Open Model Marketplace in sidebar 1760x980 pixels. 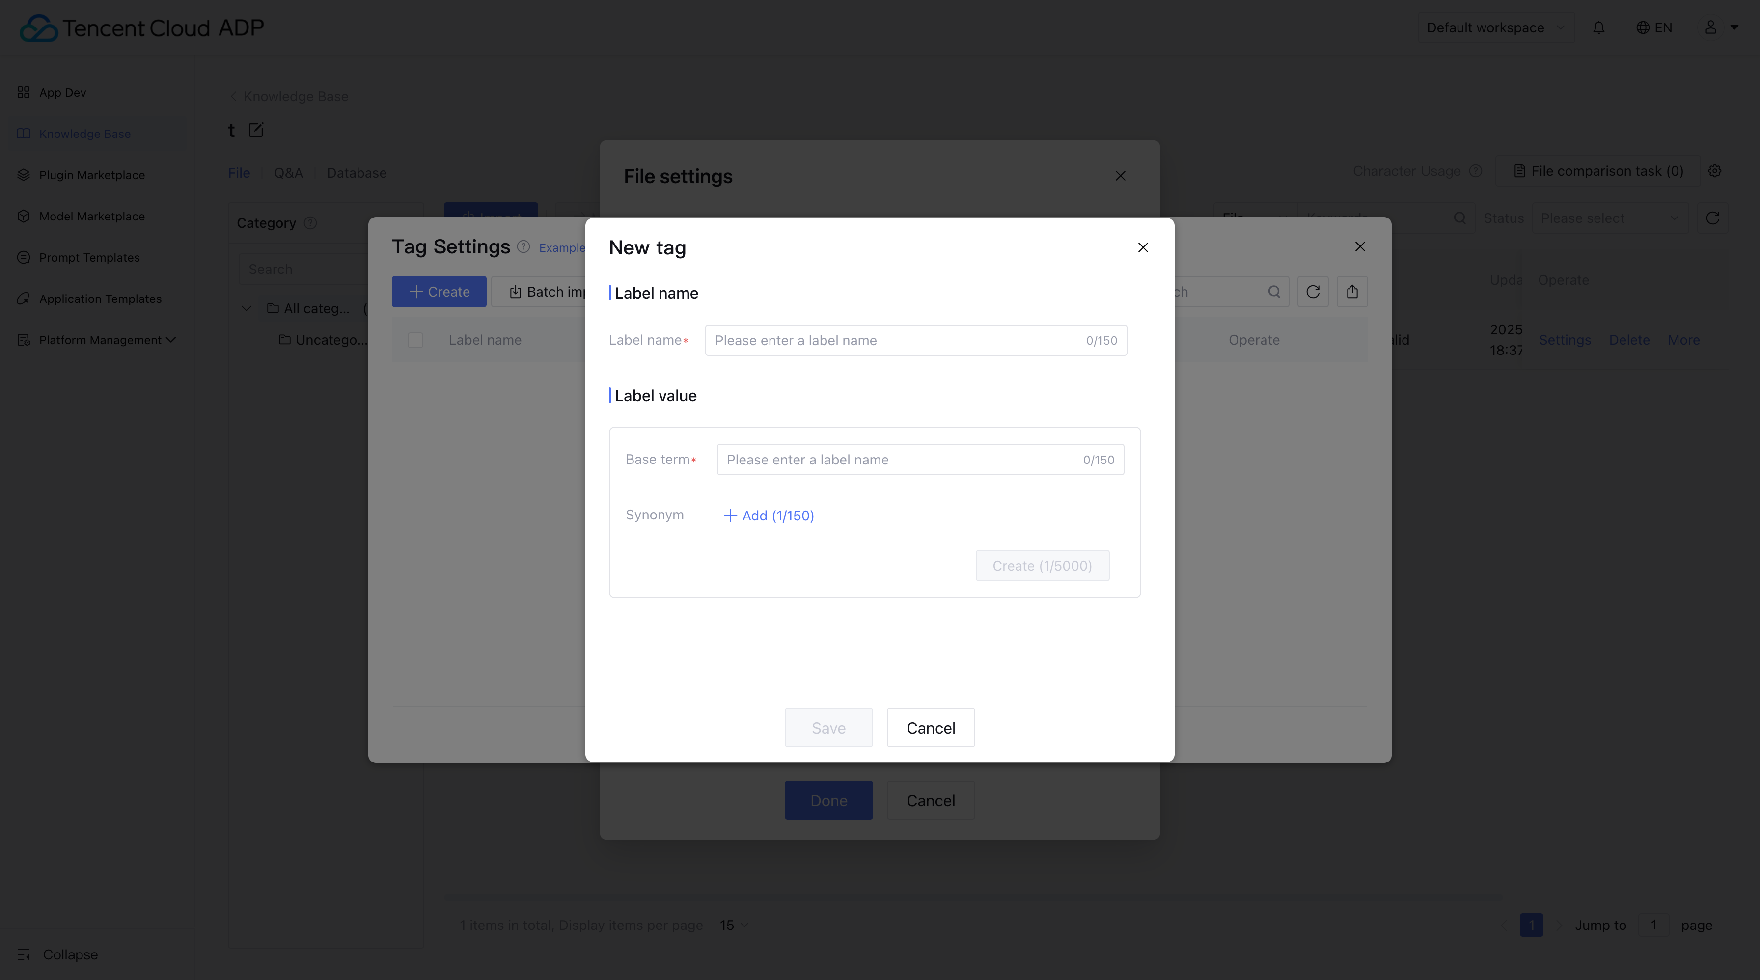click(x=91, y=216)
